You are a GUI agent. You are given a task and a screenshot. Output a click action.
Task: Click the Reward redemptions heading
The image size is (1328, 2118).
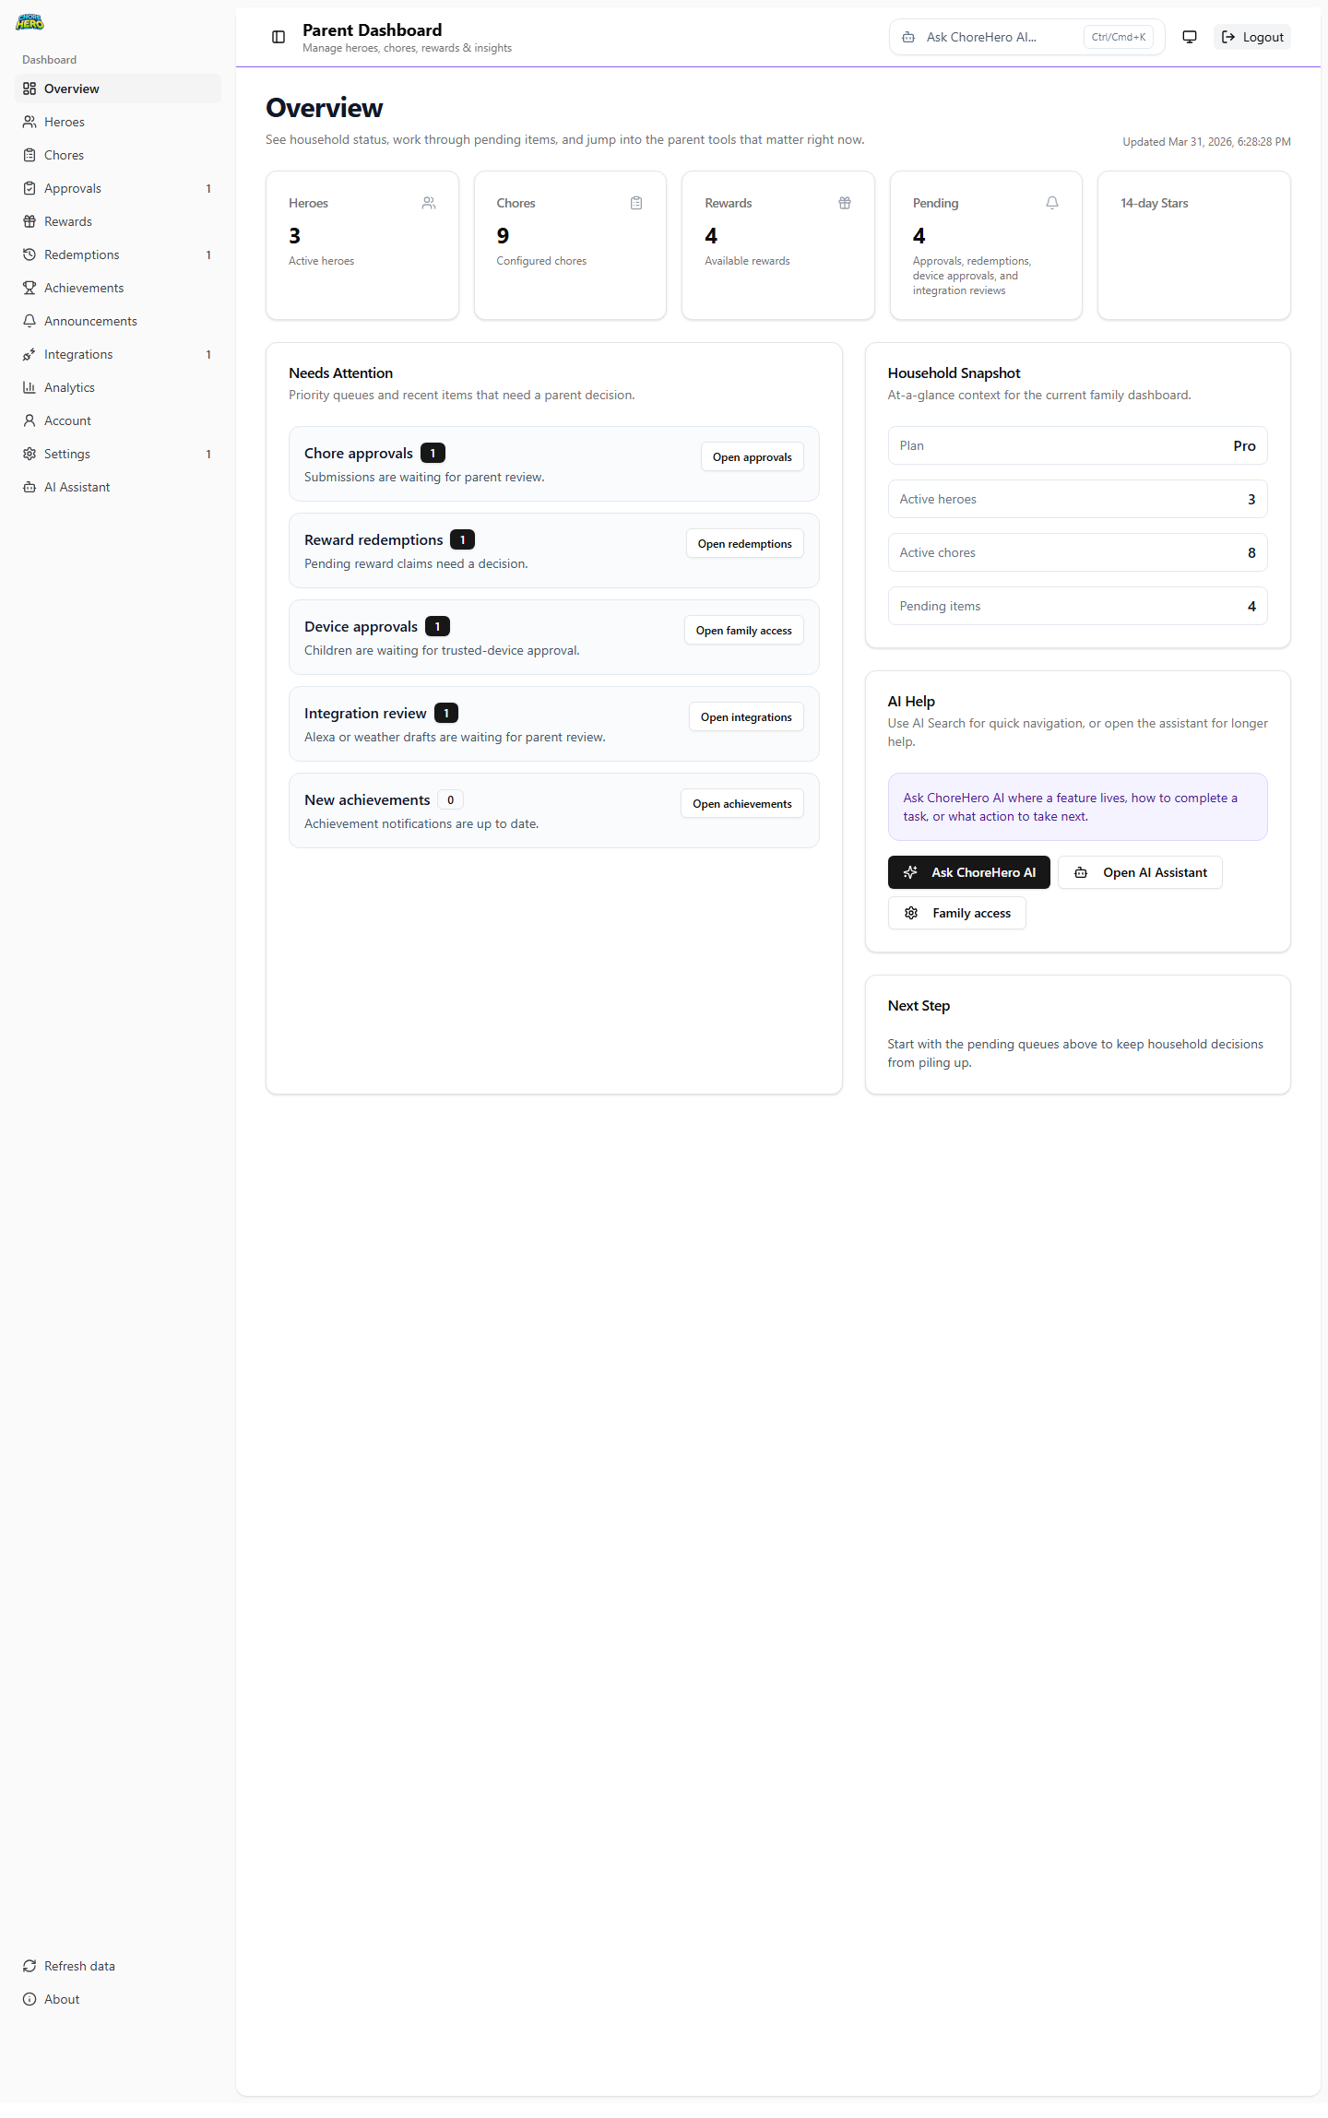[373, 539]
